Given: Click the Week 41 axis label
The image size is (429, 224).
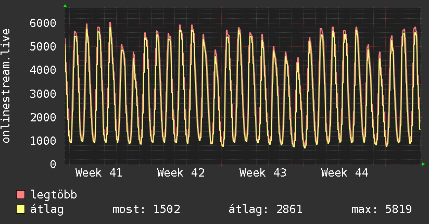Looking at the screenshot, I should 99,173.
